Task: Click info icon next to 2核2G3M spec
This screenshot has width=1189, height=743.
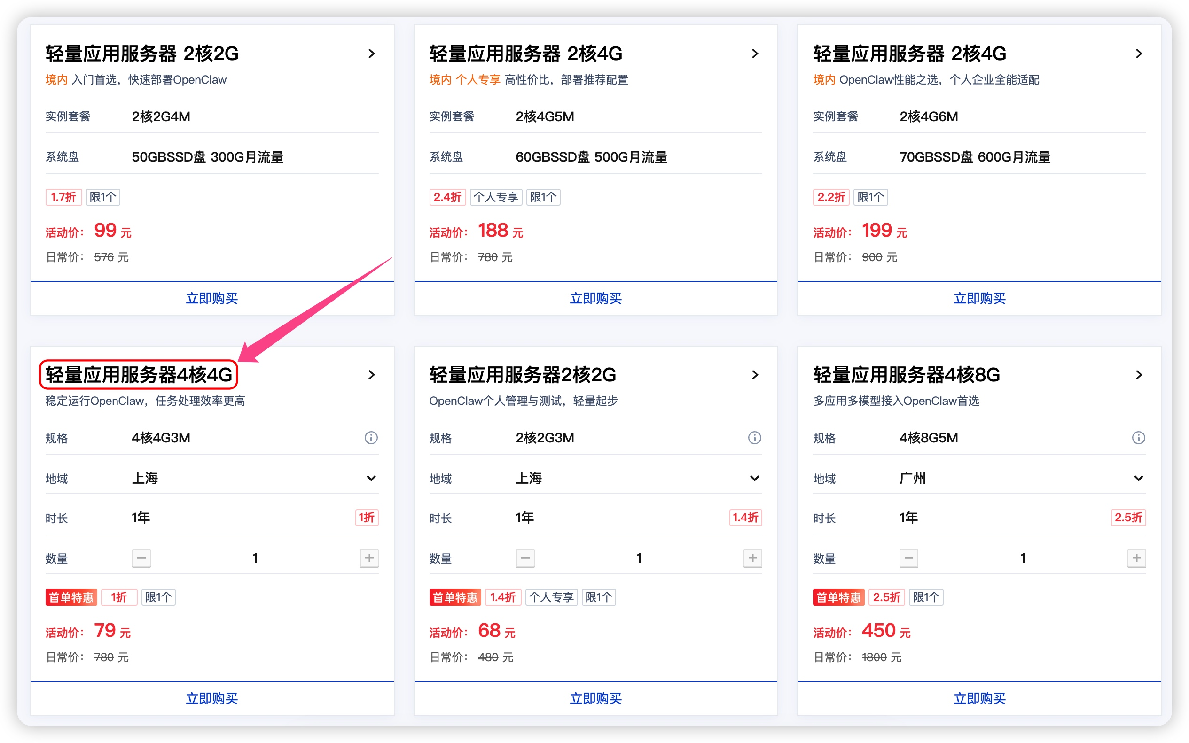Action: (754, 437)
